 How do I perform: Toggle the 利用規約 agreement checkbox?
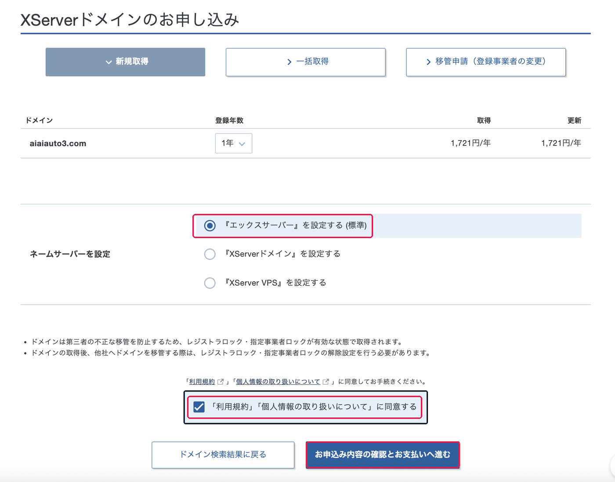[199, 407]
